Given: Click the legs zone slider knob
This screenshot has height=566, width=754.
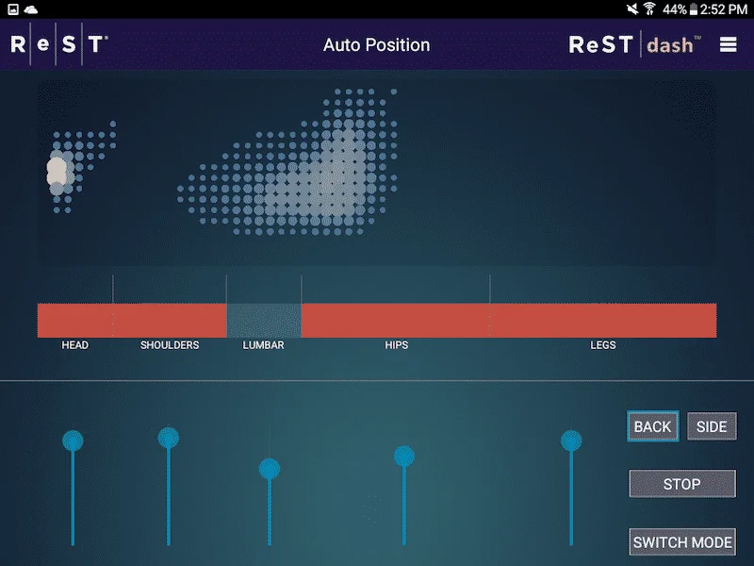Looking at the screenshot, I should pyautogui.click(x=571, y=441).
